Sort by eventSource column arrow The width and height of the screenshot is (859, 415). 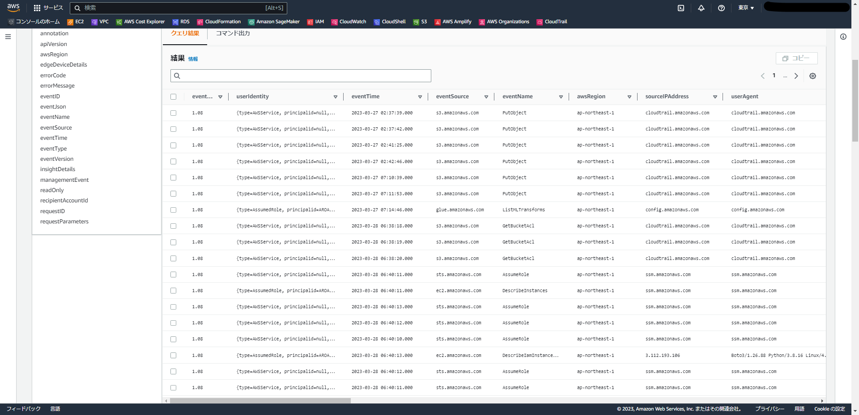coord(486,97)
